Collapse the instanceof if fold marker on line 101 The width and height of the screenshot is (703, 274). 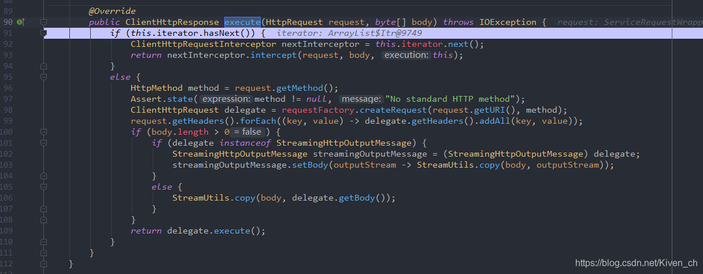43,143
